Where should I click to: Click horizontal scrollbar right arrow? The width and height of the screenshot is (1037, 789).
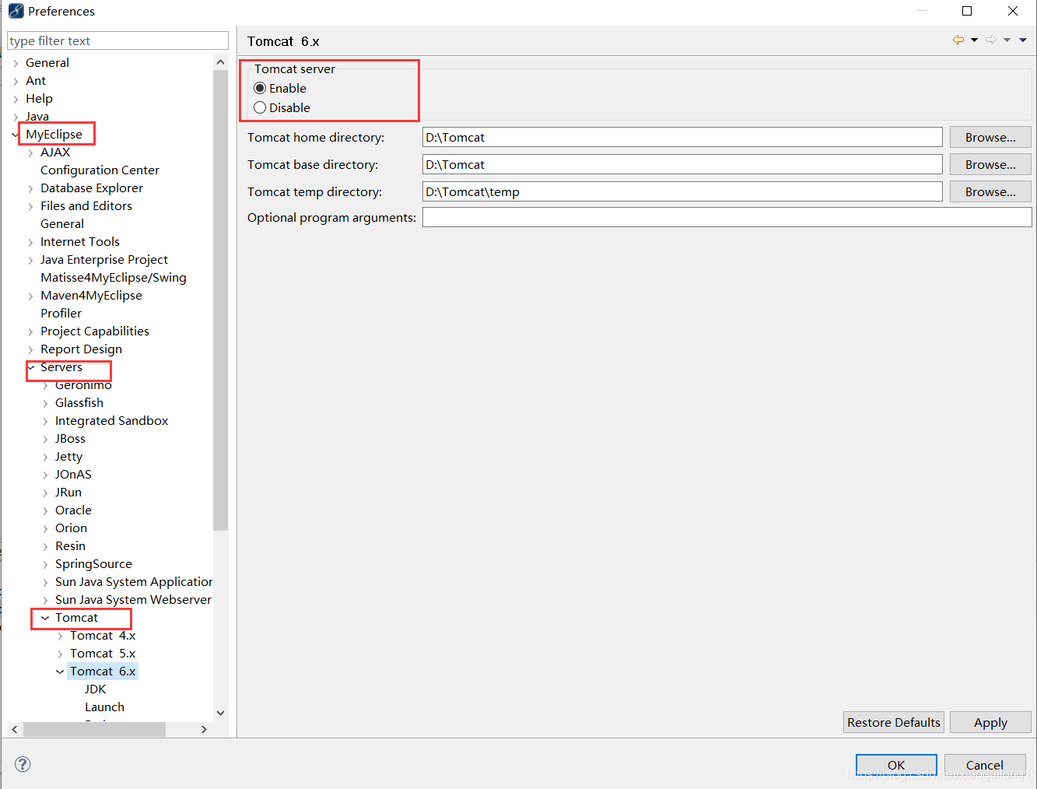[204, 729]
